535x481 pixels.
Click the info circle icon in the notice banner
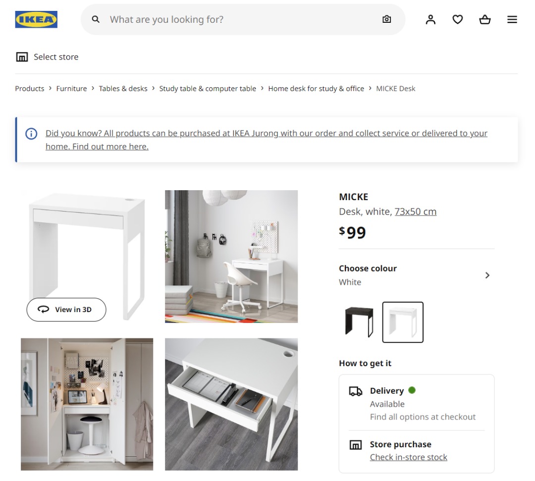pos(30,134)
